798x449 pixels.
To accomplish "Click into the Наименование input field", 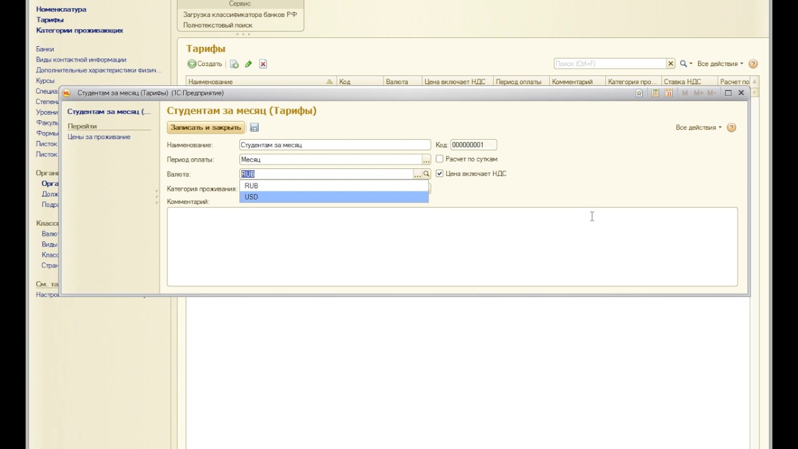I will tap(335, 145).
